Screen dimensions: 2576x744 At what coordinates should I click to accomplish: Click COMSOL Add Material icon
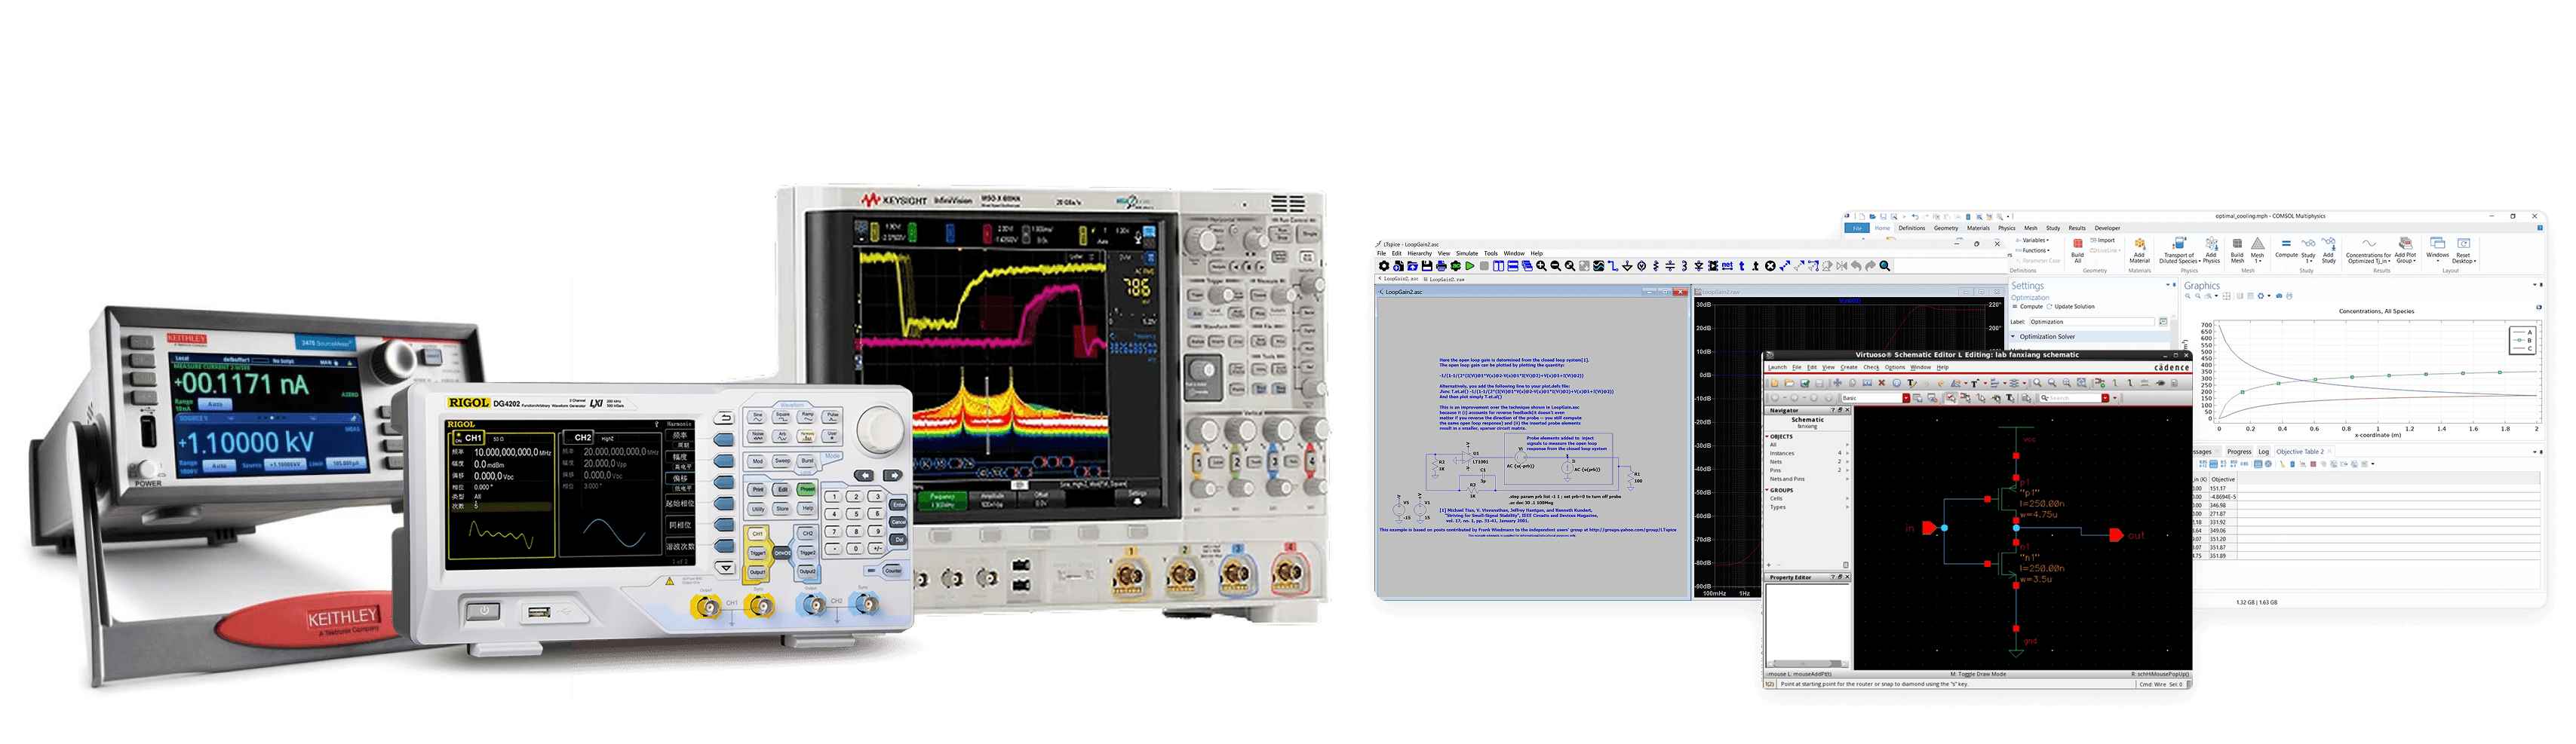2139,249
